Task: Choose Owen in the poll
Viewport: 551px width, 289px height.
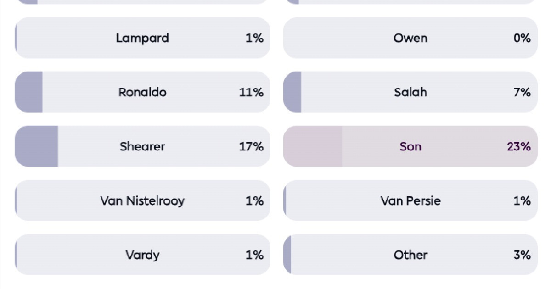Action: (410, 38)
